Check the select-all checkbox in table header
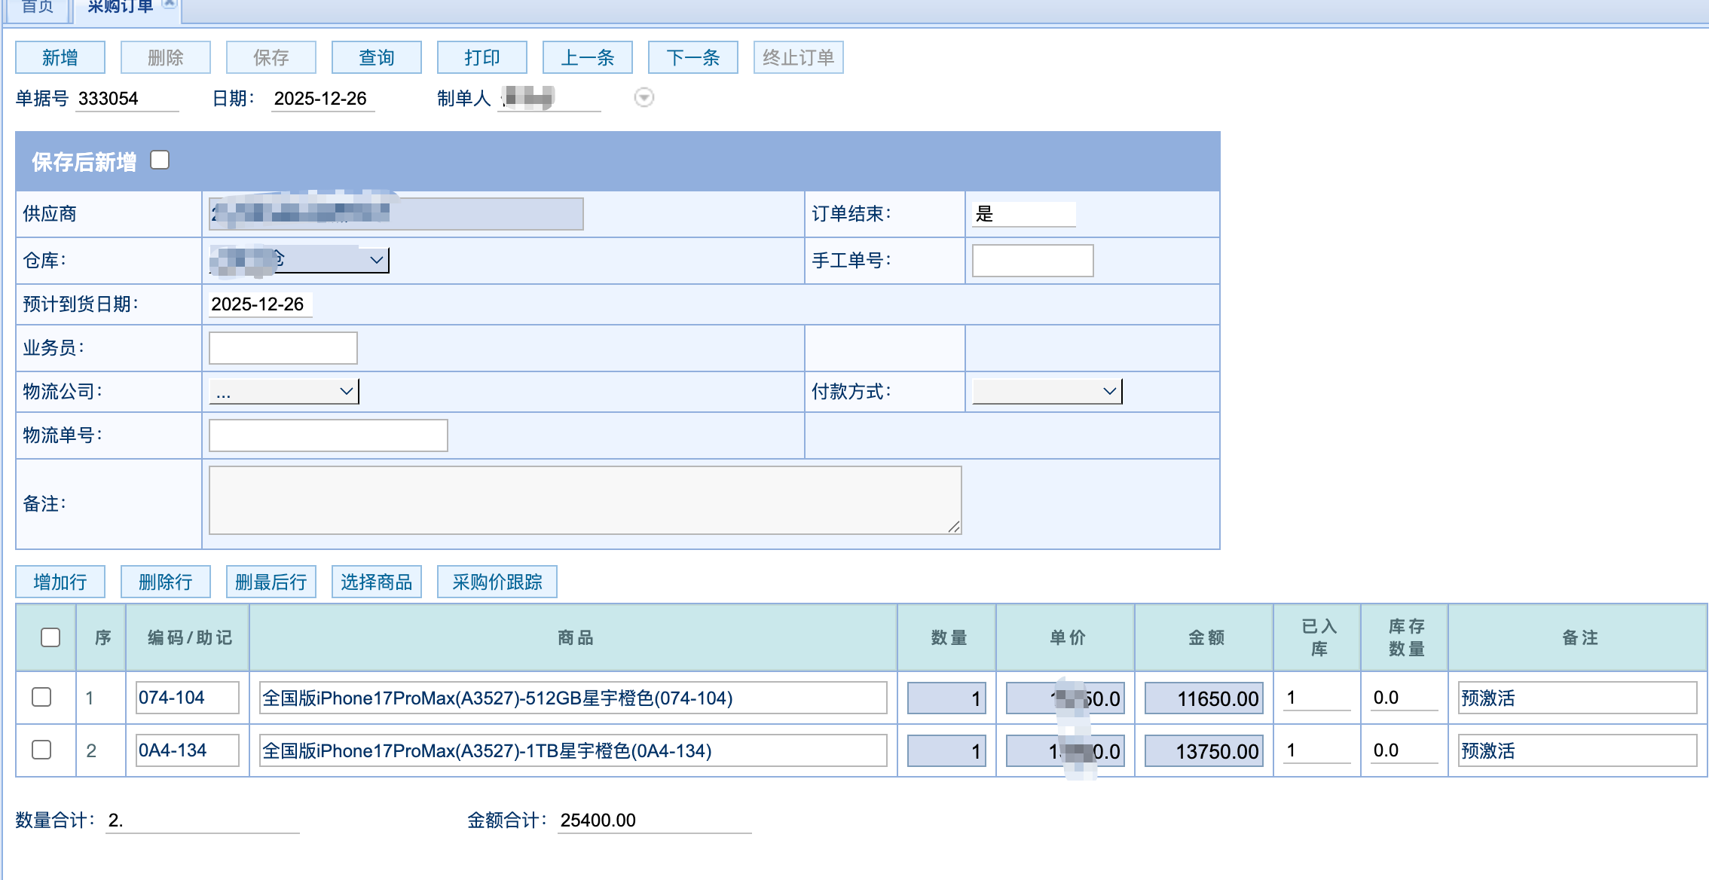1709x880 pixels. point(50,637)
